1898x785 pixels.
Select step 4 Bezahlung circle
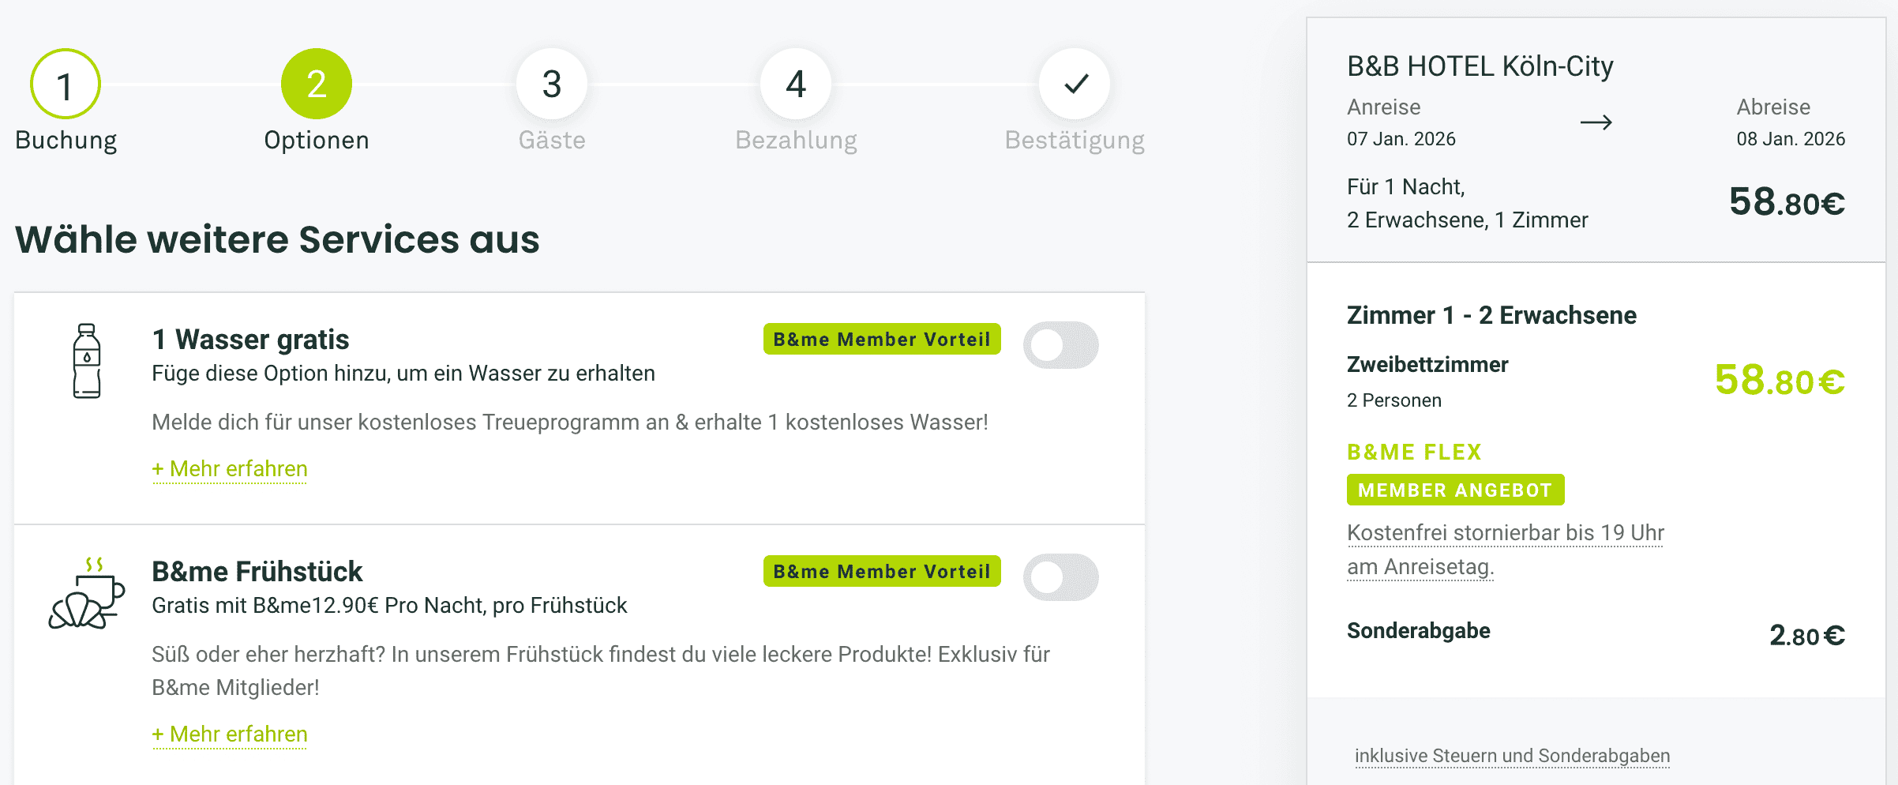pos(796,84)
